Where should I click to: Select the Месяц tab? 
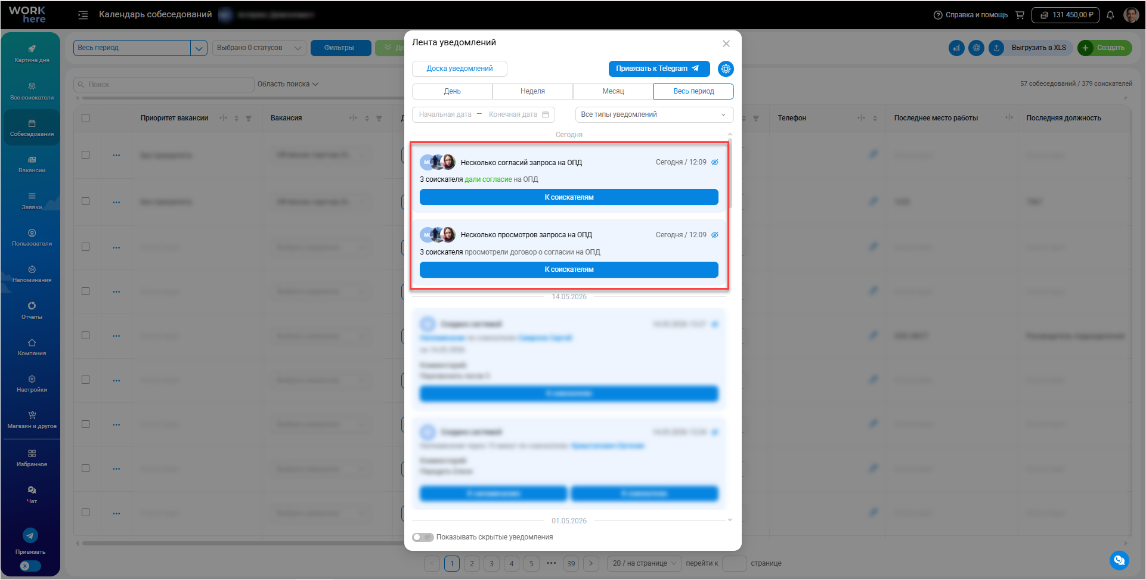(613, 91)
